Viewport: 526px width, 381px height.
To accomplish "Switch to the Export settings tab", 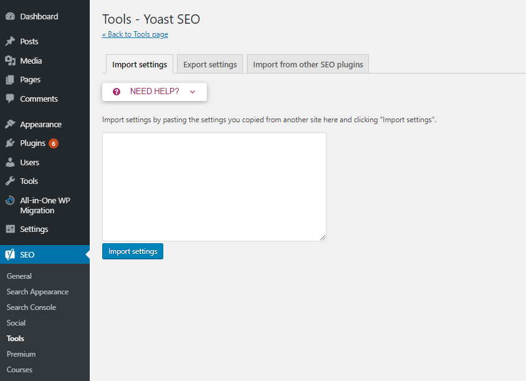I will (210, 64).
